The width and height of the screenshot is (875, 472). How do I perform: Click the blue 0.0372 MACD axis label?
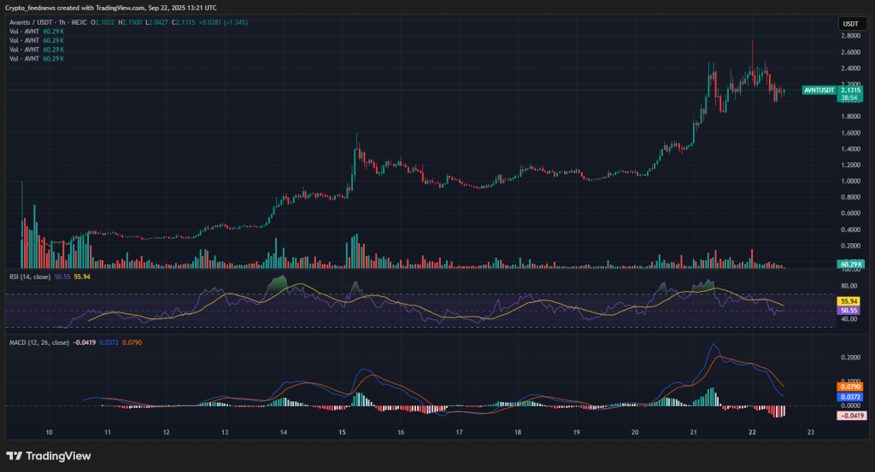click(x=849, y=397)
